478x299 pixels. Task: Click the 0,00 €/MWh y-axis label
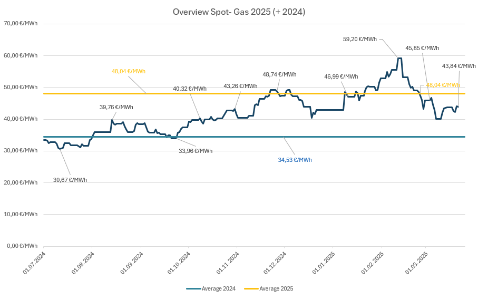pyautogui.click(x=21, y=246)
